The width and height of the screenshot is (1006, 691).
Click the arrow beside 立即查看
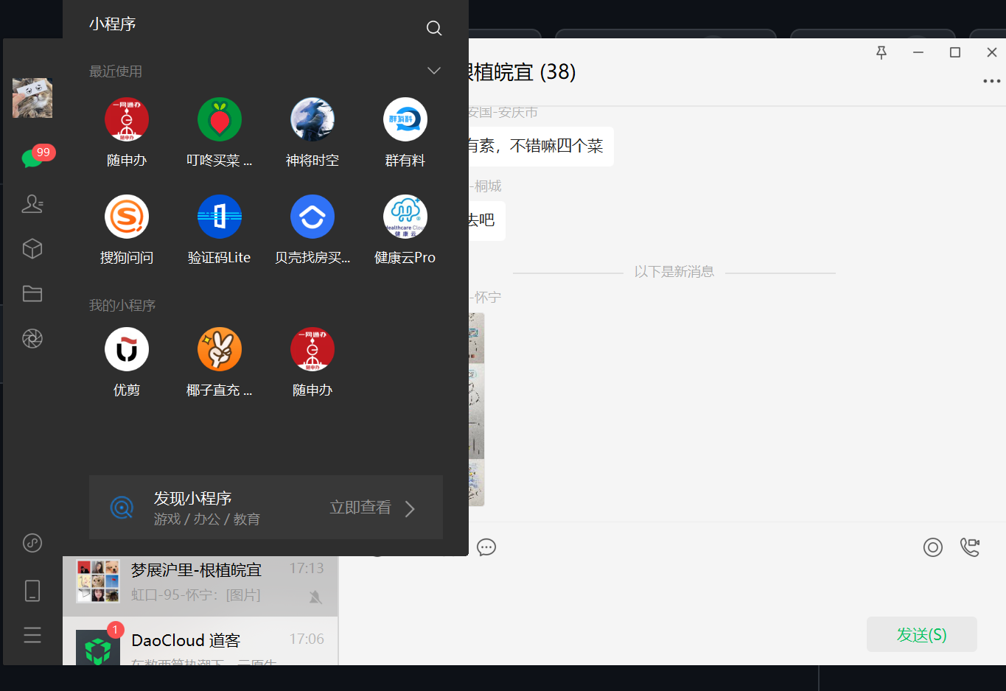[x=411, y=508]
